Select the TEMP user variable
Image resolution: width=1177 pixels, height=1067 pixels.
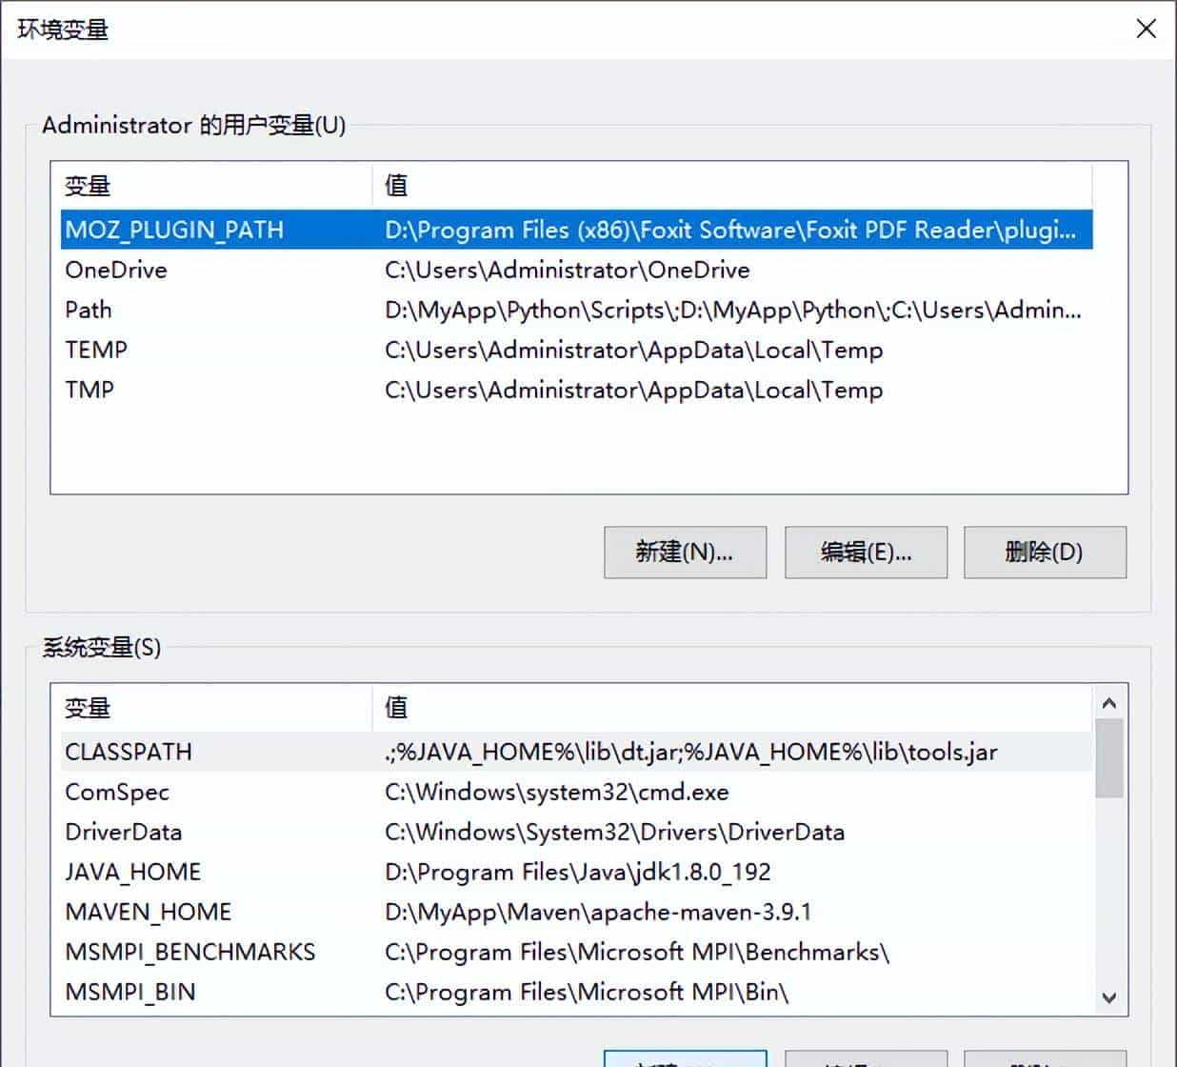pyautogui.click(x=576, y=350)
